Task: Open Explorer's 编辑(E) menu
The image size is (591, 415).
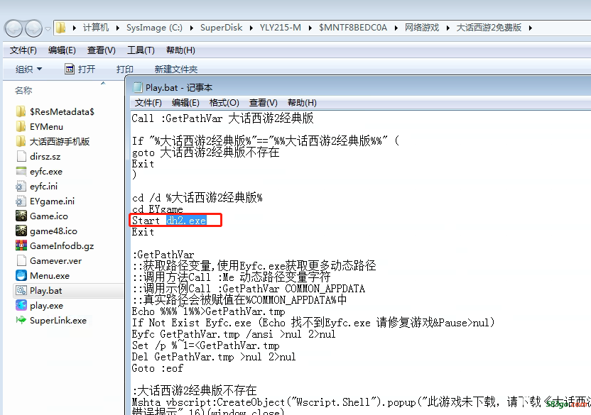Action: tap(62, 50)
